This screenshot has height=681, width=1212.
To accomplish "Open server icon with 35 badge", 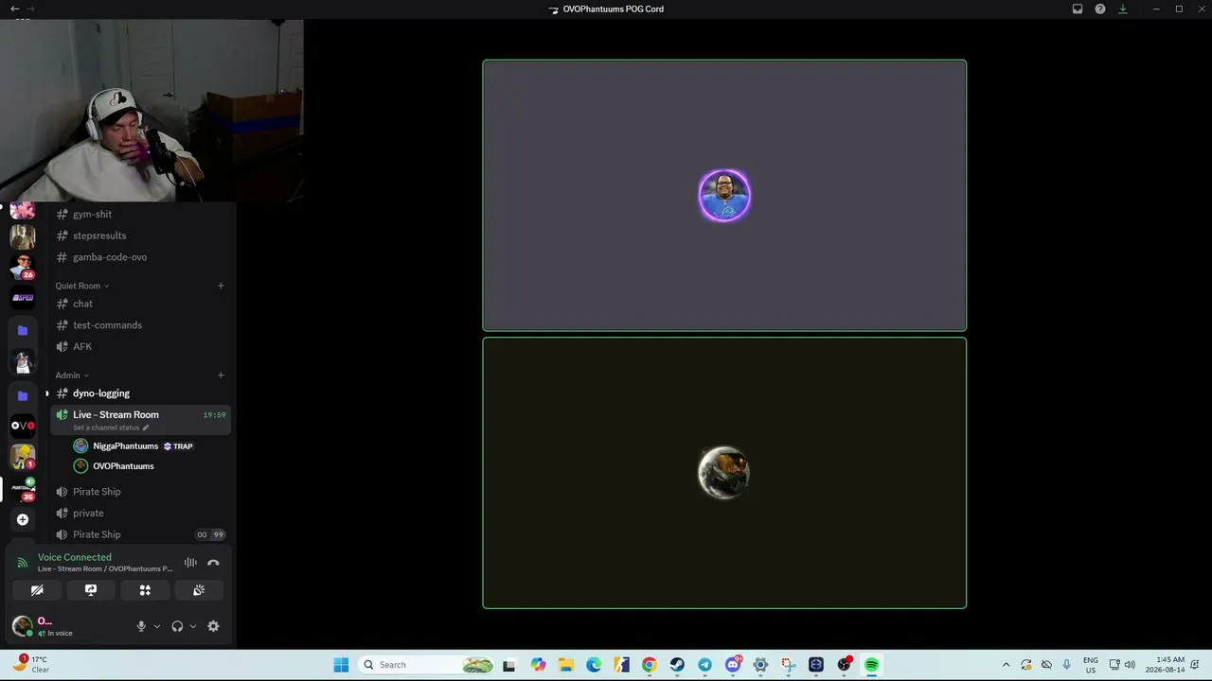I will pos(23,489).
